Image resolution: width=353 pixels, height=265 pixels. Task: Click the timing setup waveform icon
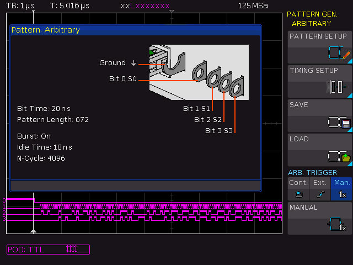click(337, 87)
